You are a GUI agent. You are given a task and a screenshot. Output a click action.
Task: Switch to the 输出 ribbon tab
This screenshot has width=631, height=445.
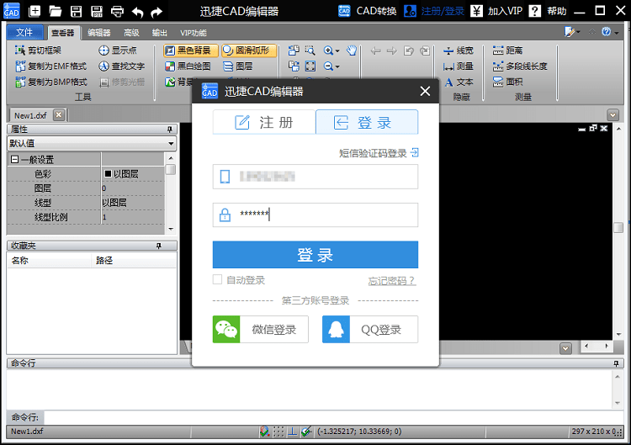pyautogui.click(x=159, y=33)
